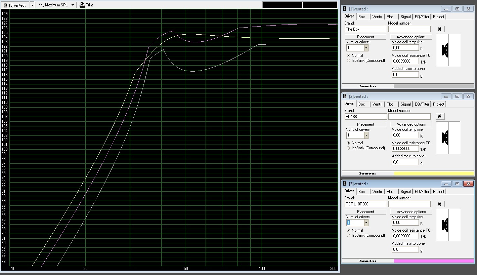Click Advanced options button in PD186 project
The height and width of the screenshot is (275, 477).
411,124
